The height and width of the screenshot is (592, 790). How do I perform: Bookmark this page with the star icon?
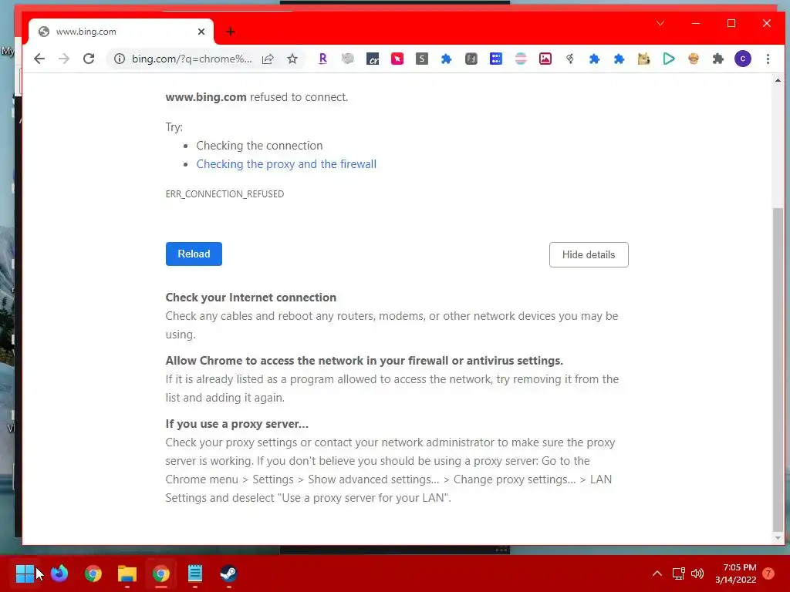coord(292,59)
